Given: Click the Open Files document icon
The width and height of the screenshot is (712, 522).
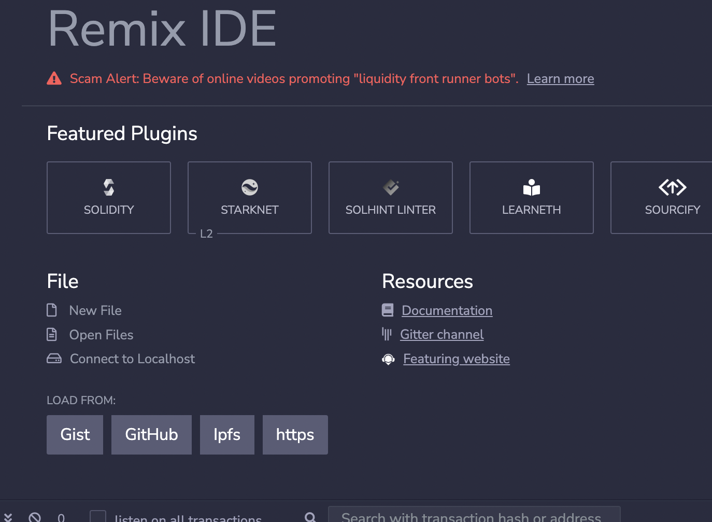Looking at the screenshot, I should [x=52, y=335].
